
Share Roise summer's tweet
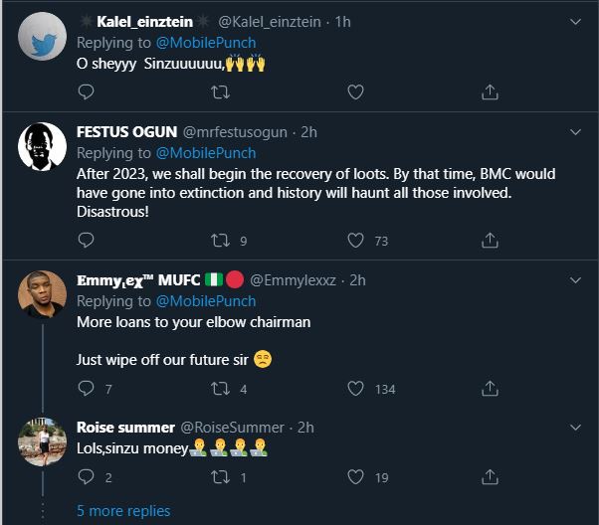(490, 477)
